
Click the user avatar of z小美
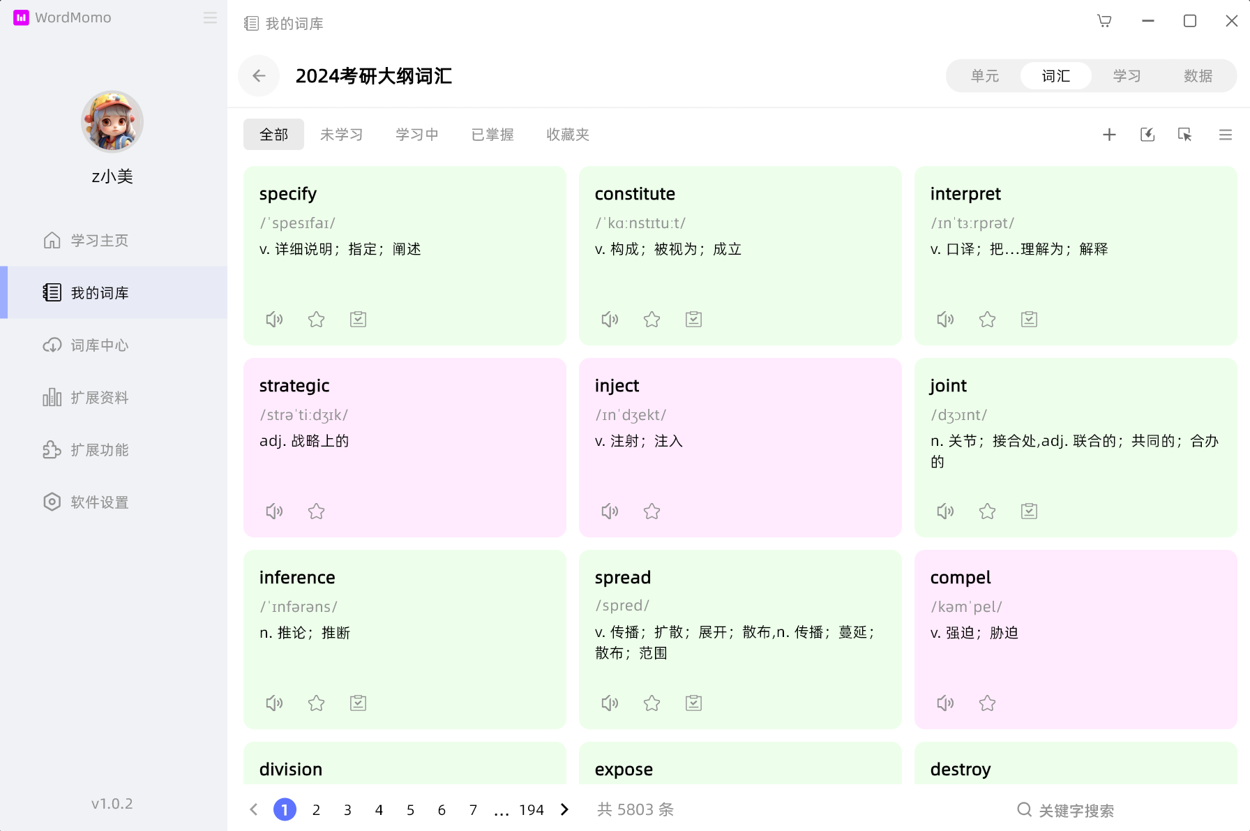pyautogui.click(x=112, y=121)
